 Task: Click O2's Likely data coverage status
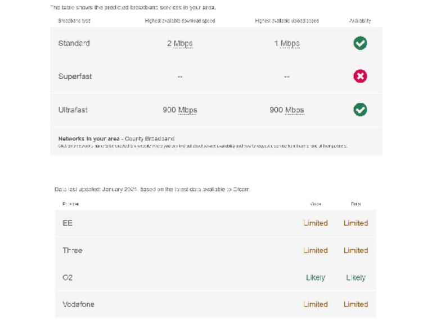tap(356, 277)
